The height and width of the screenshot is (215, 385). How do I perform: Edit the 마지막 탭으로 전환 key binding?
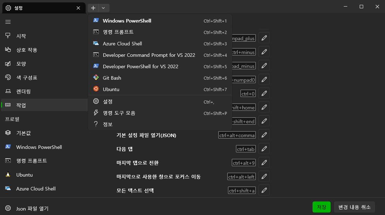point(264,162)
